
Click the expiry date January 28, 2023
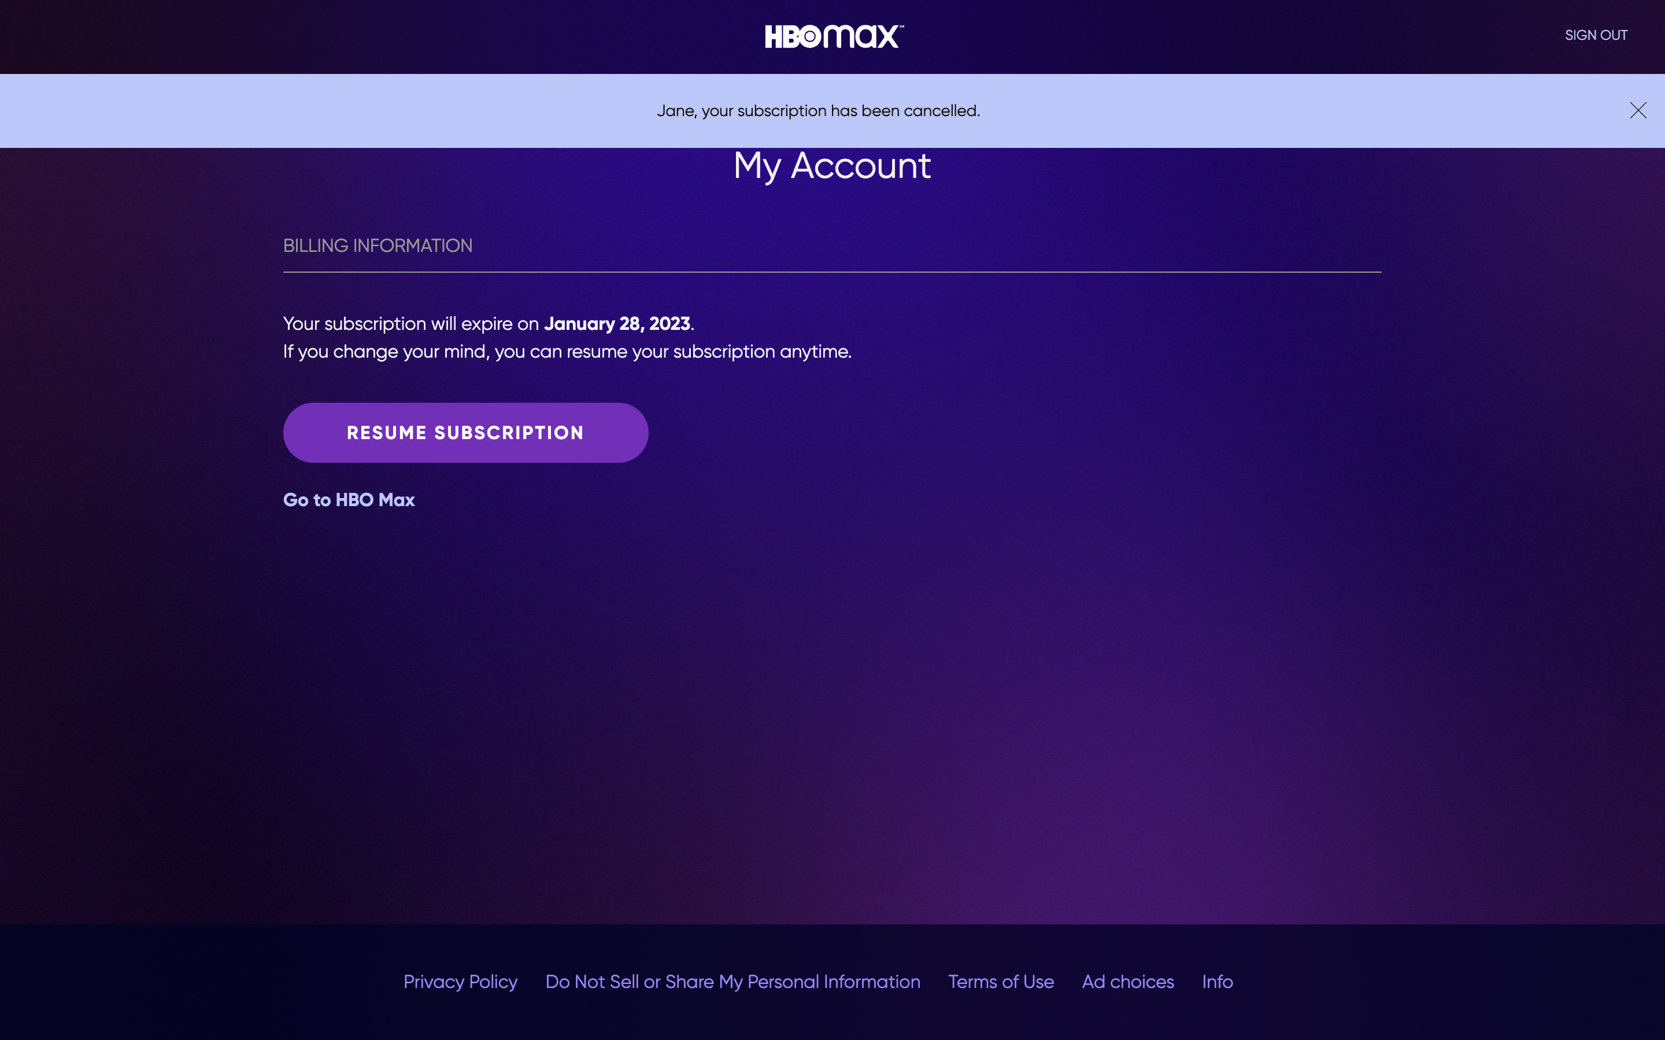(x=617, y=324)
